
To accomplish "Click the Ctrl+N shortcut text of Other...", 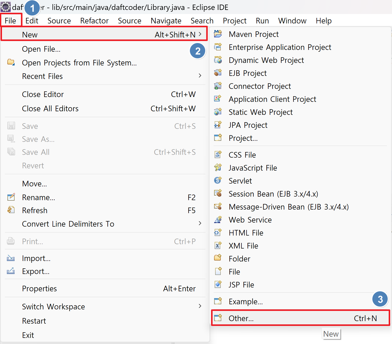I will [x=365, y=318].
